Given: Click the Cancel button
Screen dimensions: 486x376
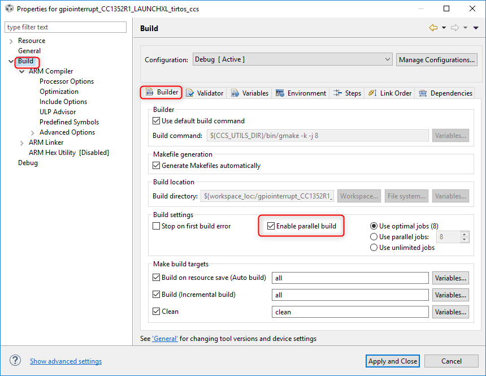Looking at the screenshot, I should [x=452, y=361].
